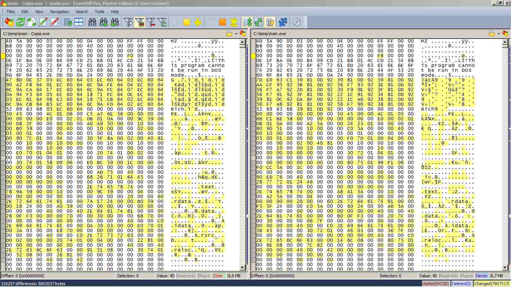Open the View menu
The image size is (511, 287).
[39, 12]
